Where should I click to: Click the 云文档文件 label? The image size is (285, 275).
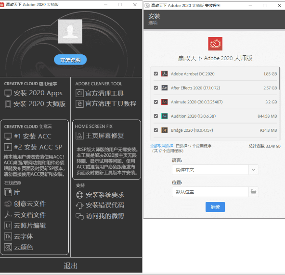point(30,215)
